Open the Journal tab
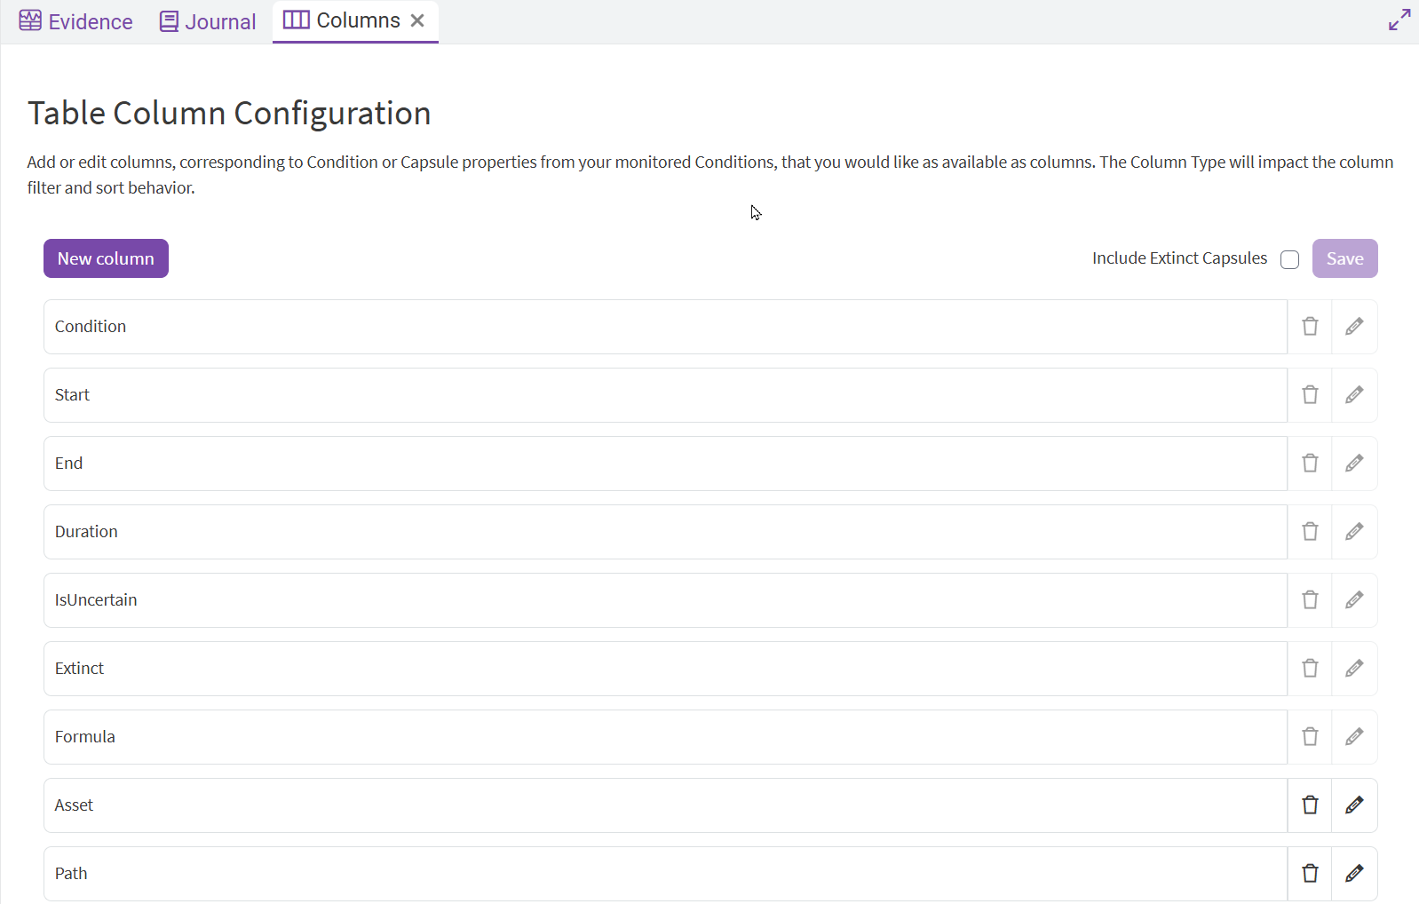The width and height of the screenshot is (1419, 904). click(x=208, y=21)
